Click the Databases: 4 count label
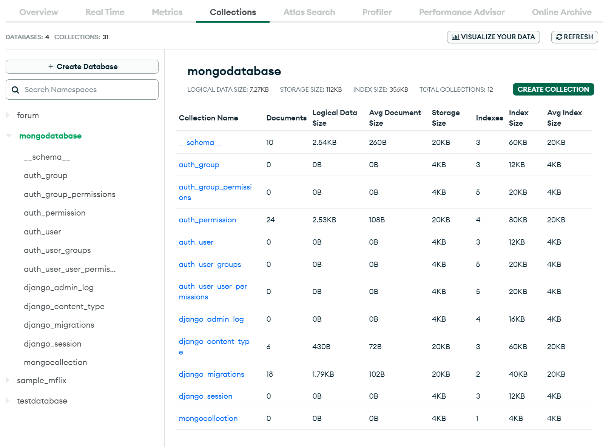 click(x=27, y=37)
